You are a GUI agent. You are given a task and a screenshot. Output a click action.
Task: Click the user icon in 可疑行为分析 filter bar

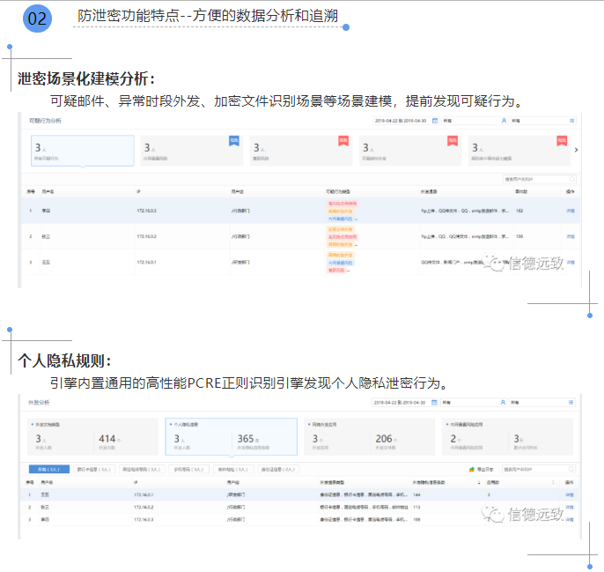(504, 120)
